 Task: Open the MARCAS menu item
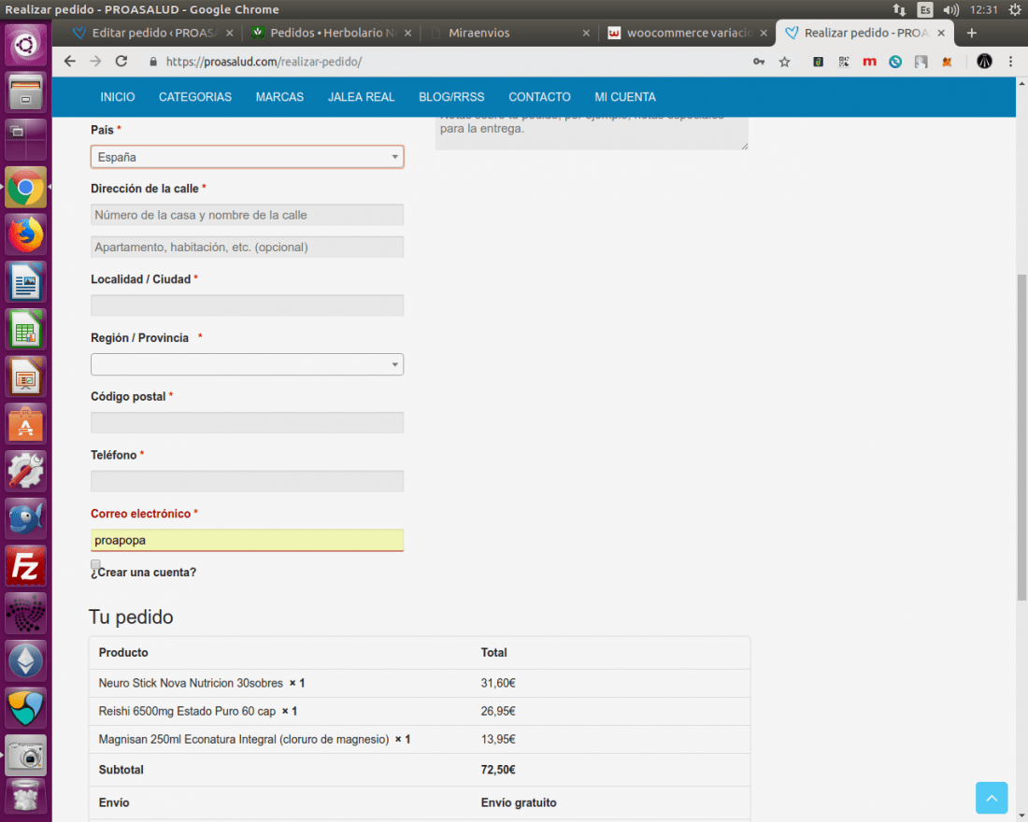click(280, 97)
